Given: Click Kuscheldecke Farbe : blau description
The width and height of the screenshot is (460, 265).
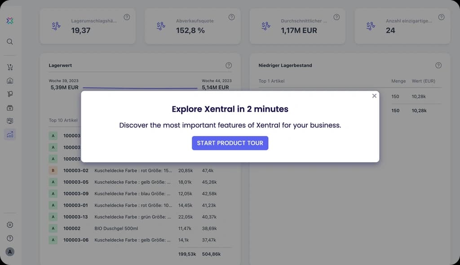Looking at the screenshot, I should click(x=133, y=194).
